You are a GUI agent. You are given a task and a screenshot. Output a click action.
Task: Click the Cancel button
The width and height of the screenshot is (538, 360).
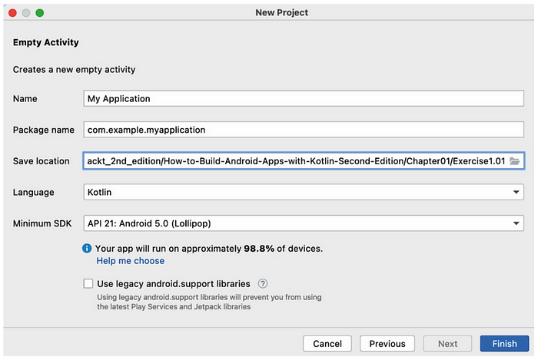pos(327,344)
